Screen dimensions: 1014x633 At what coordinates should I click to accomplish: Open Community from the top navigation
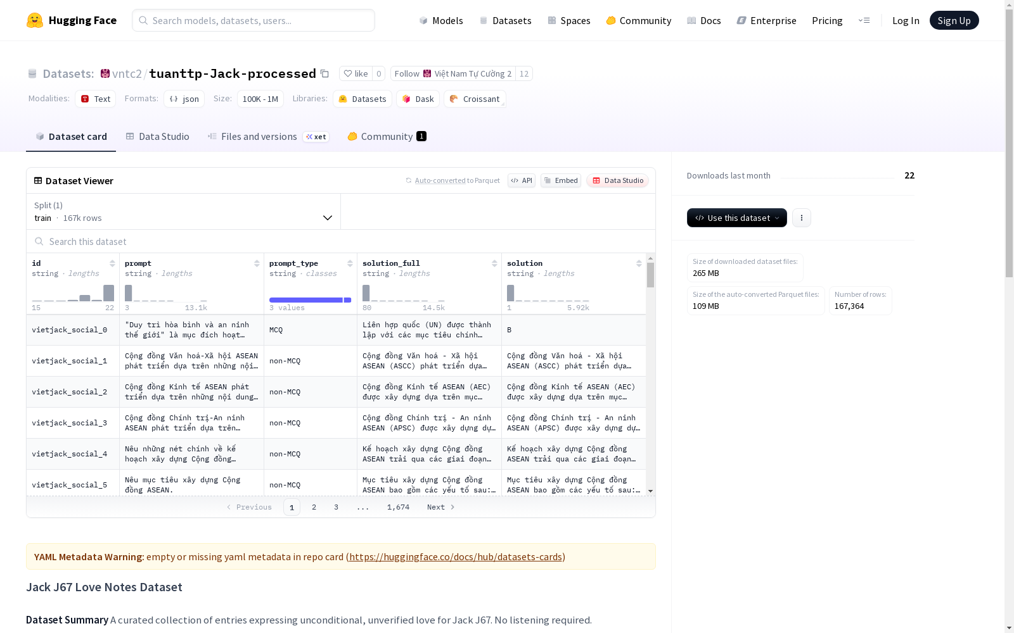click(639, 20)
